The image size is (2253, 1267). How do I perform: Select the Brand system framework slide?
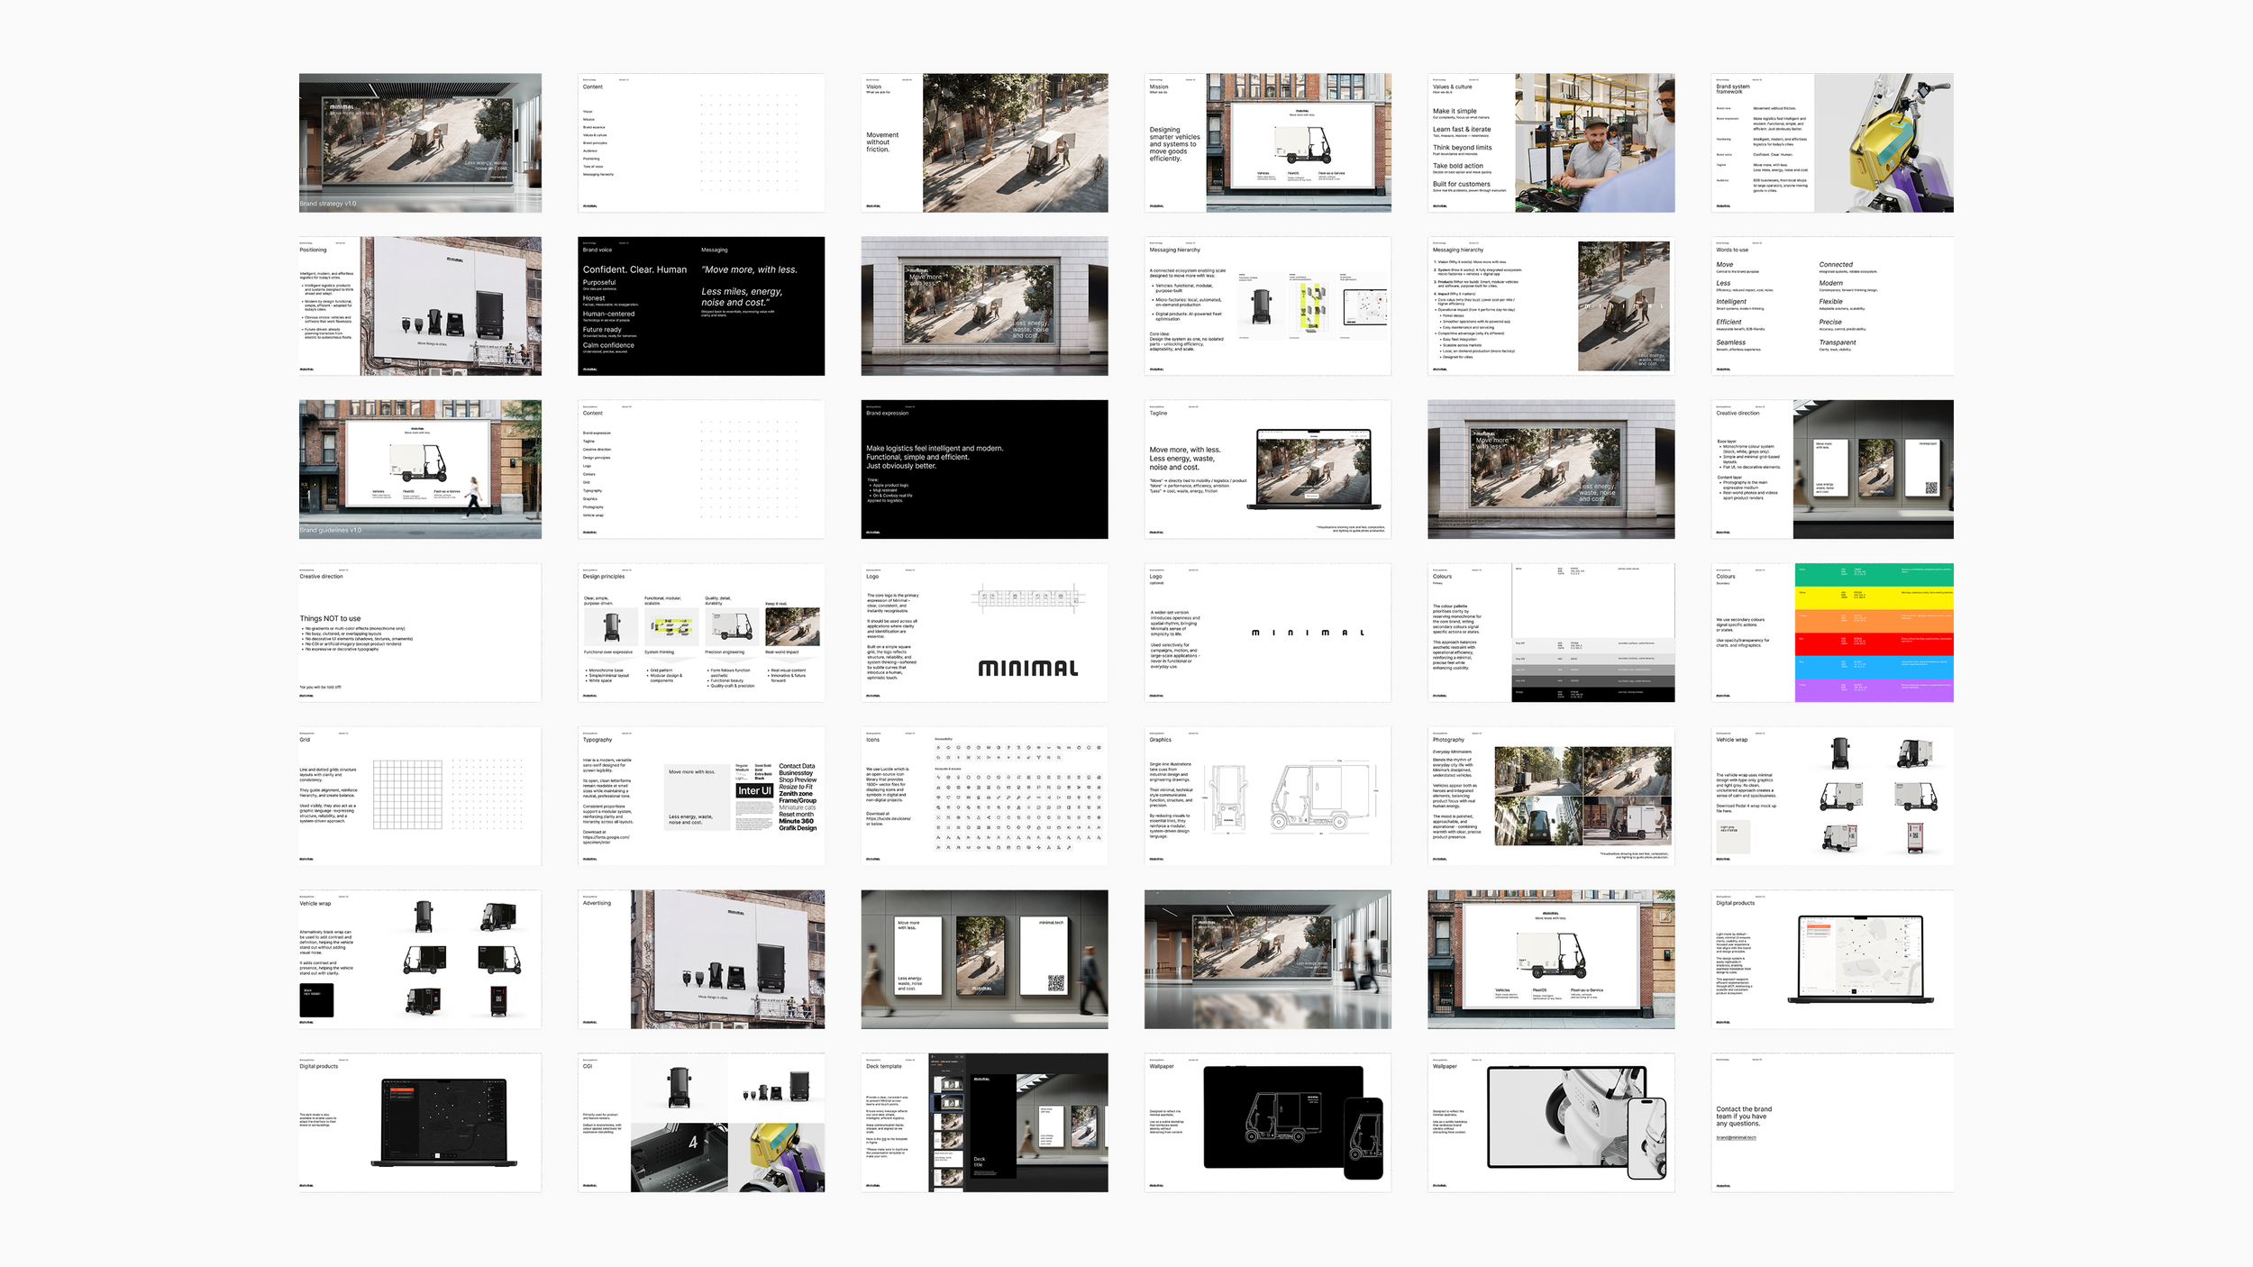(1832, 142)
